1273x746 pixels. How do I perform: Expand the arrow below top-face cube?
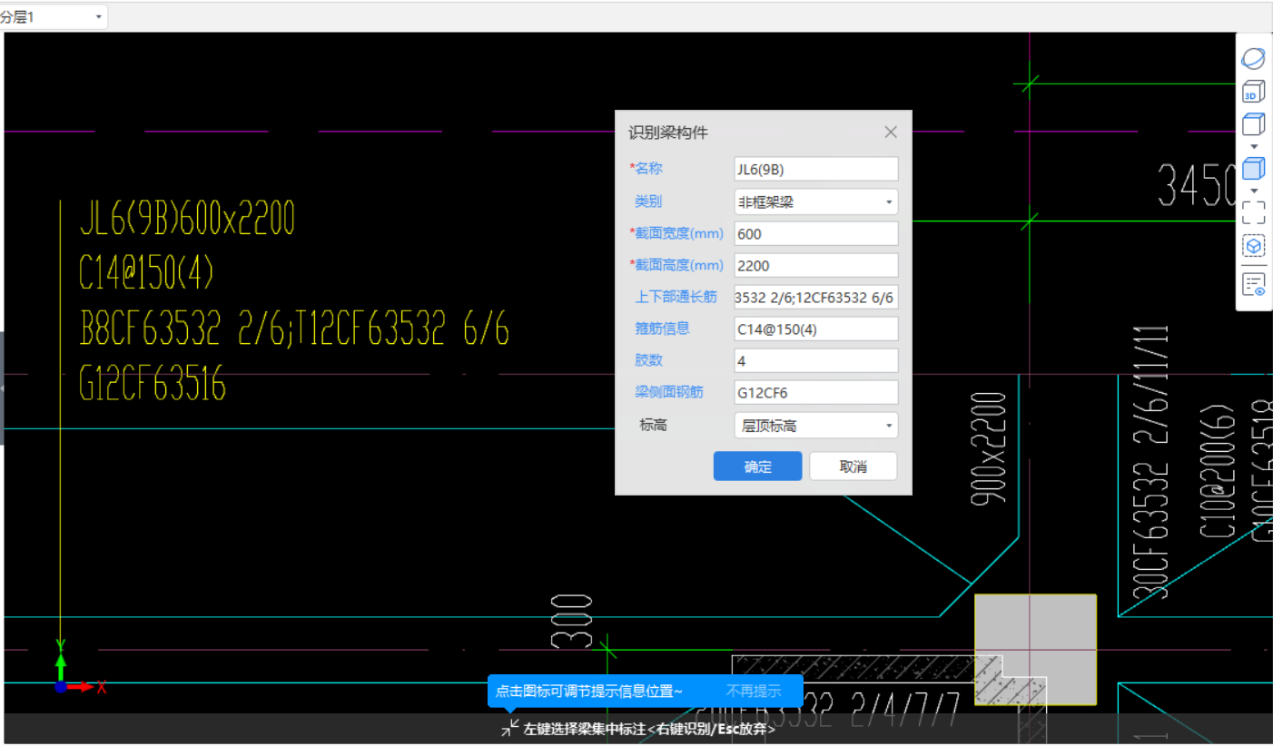pyautogui.click(x=1254, y=146)
